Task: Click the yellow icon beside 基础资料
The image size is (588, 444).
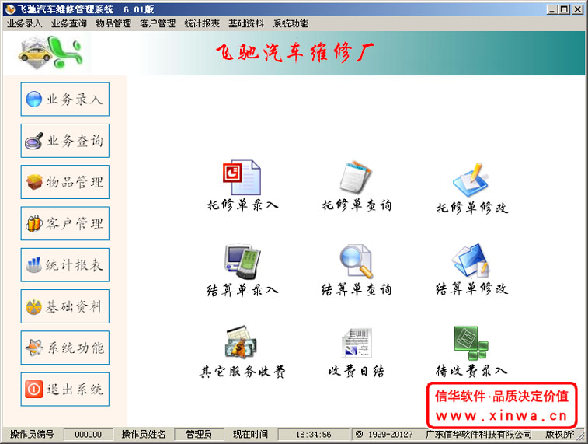Action: pyautogui.click(x=33, y=306)
